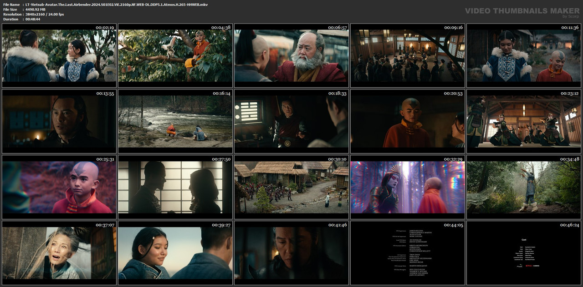
Task: Open the thumbnail stamped 00:02:19
Action: [x=59, y=55]
